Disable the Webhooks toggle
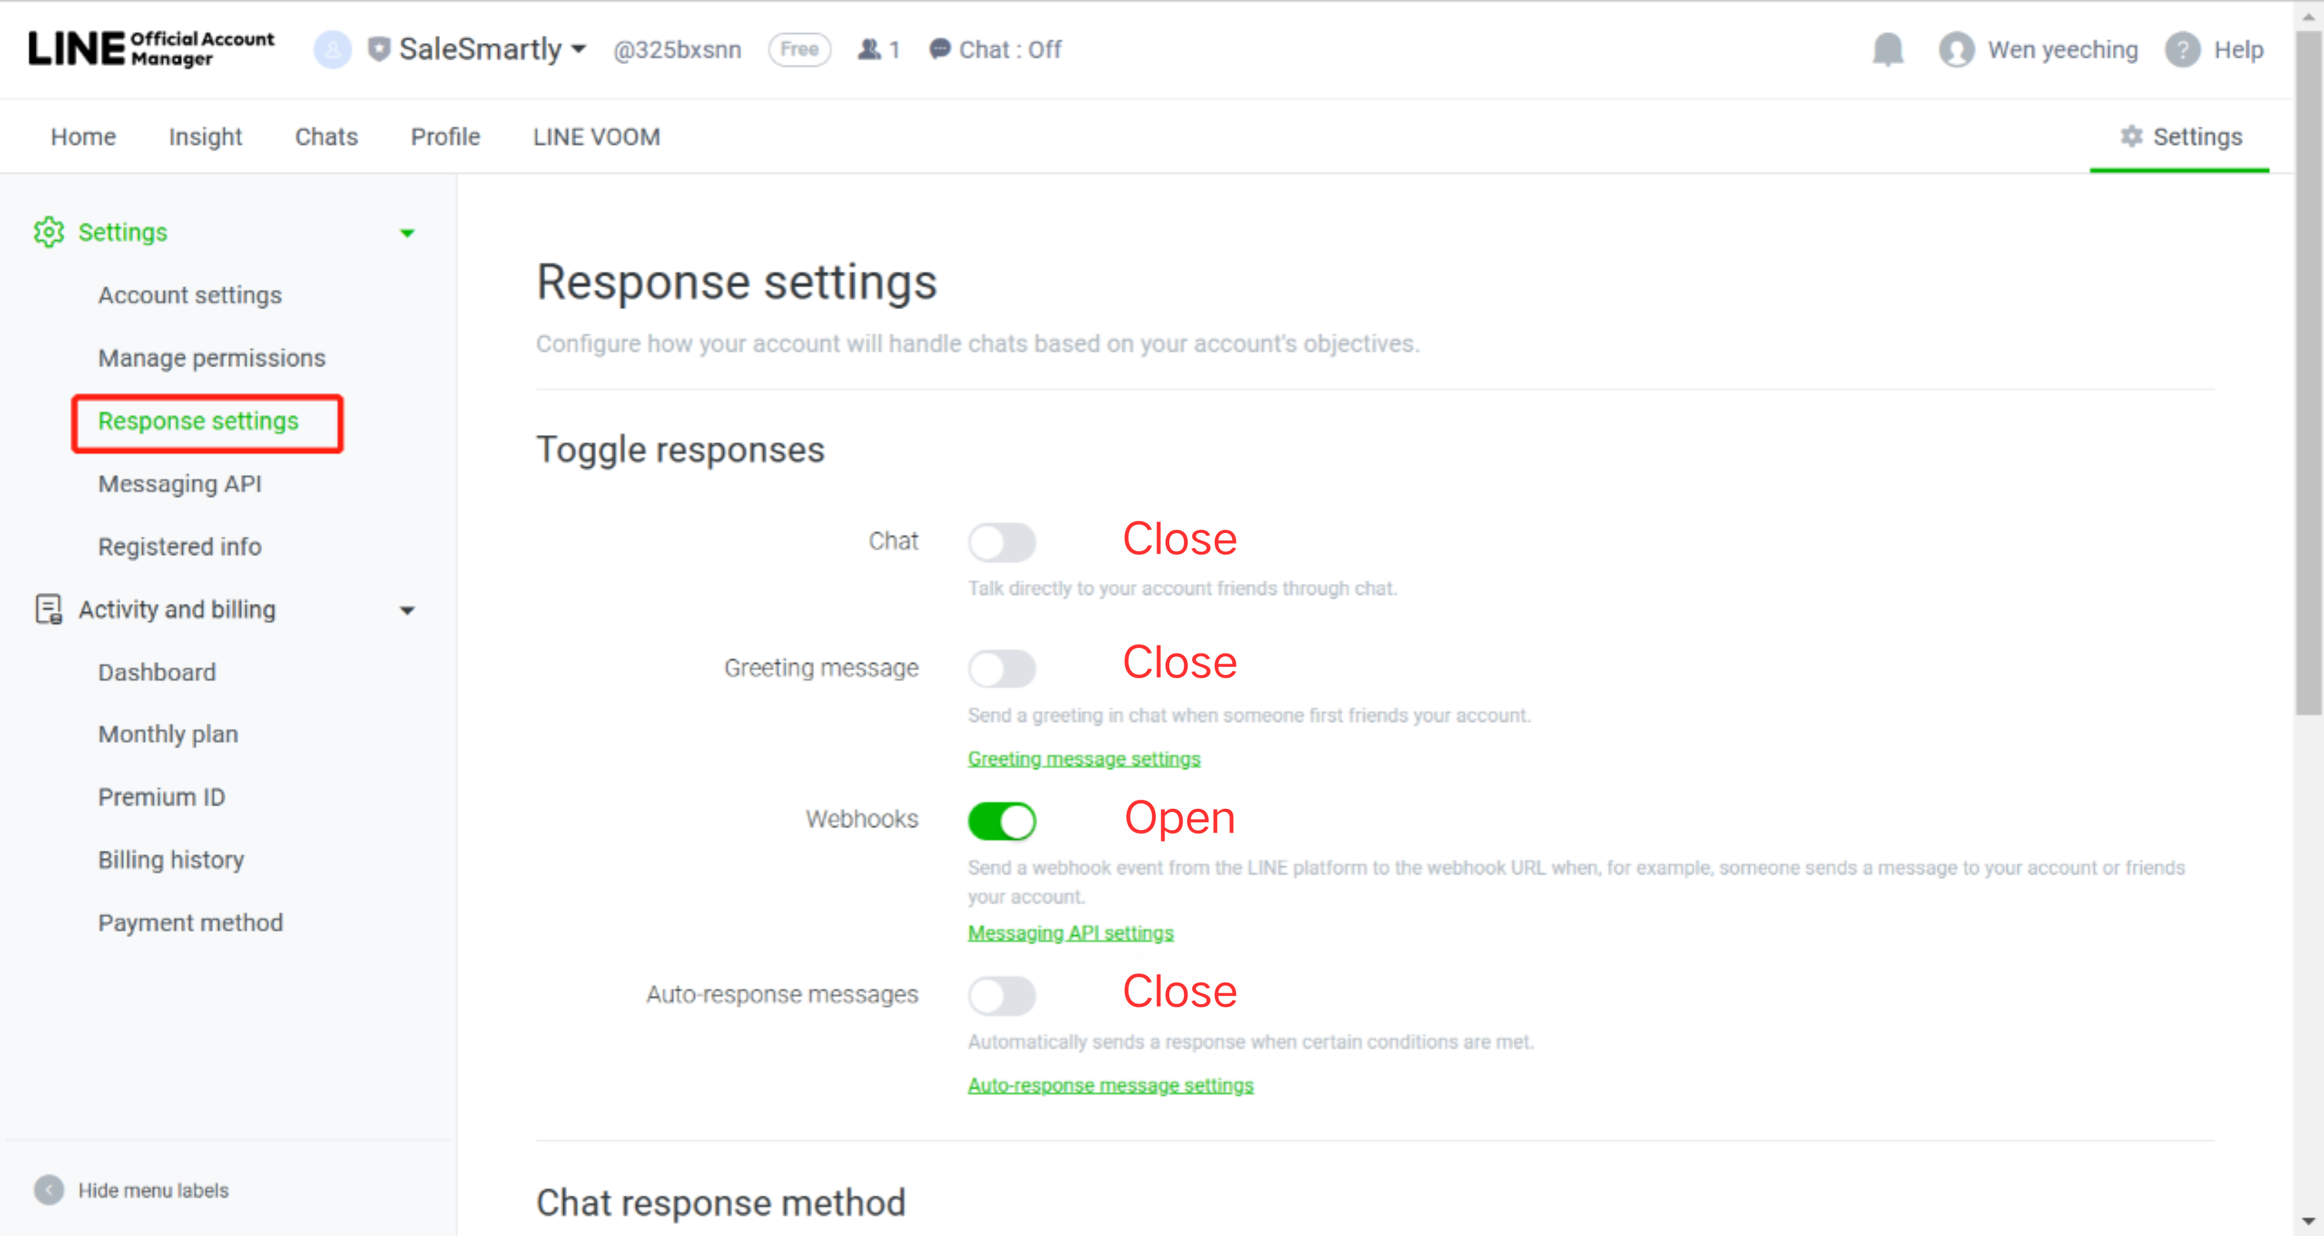 tap(1002, 820)
